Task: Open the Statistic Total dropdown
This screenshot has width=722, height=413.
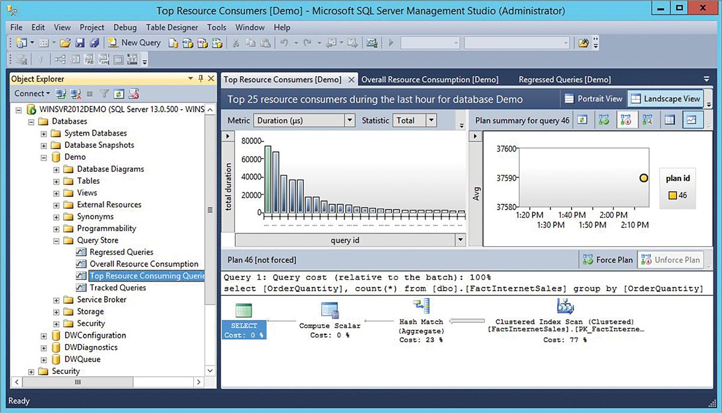Action: [431, 120]
